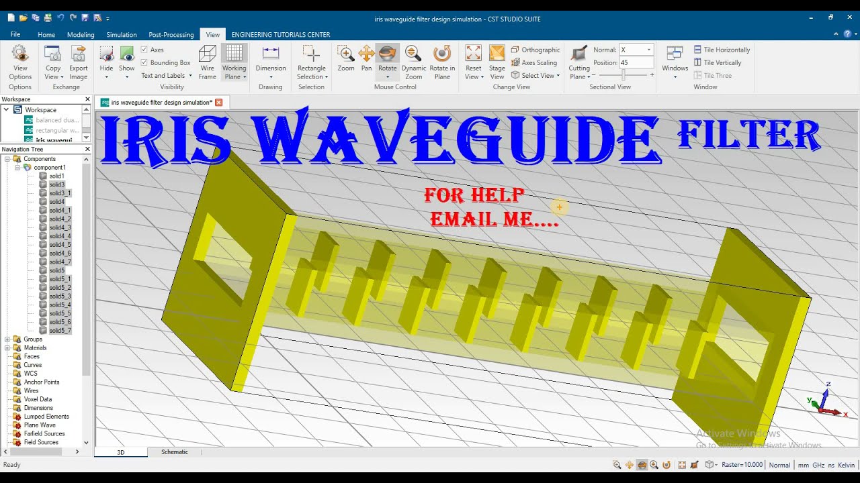
Task: Toggle Wire Frame display
Action: coord(208,62)
